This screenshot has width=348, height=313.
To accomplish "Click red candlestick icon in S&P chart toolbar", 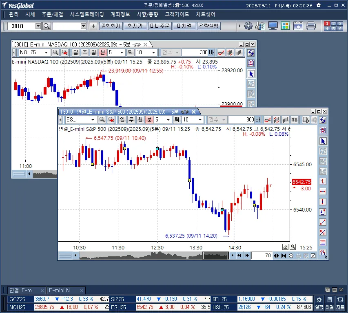I will tap(277, 120).
